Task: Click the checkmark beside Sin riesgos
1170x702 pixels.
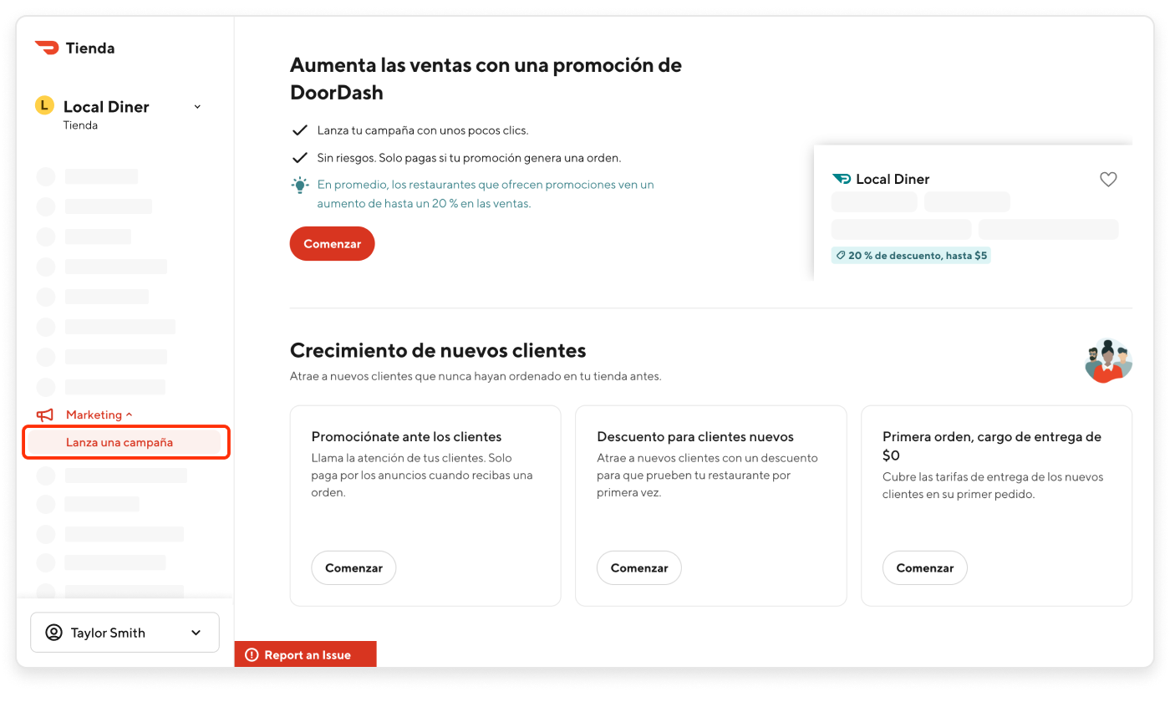Action: tap(299, 157)
